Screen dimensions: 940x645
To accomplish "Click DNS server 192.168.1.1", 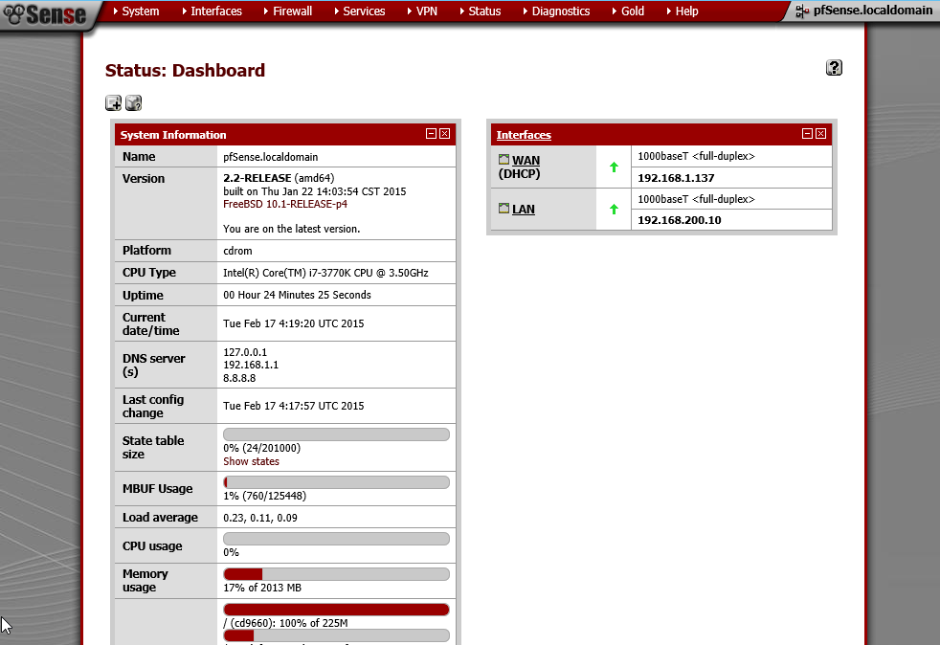I will click(x=251, y=365).
